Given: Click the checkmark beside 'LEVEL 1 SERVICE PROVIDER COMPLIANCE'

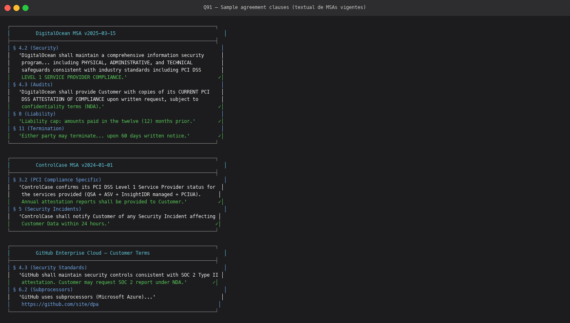Looking at the screenshot, I should tap(220, 77).
